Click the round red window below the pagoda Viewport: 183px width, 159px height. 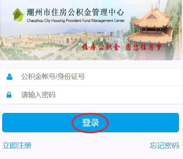(142, 56)
